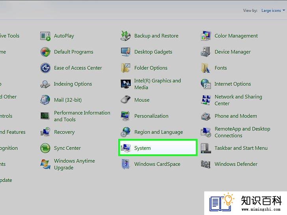Click Network and Sharing Center link
The height and width of the screenshot is (215, 287).
click(238, 100)
